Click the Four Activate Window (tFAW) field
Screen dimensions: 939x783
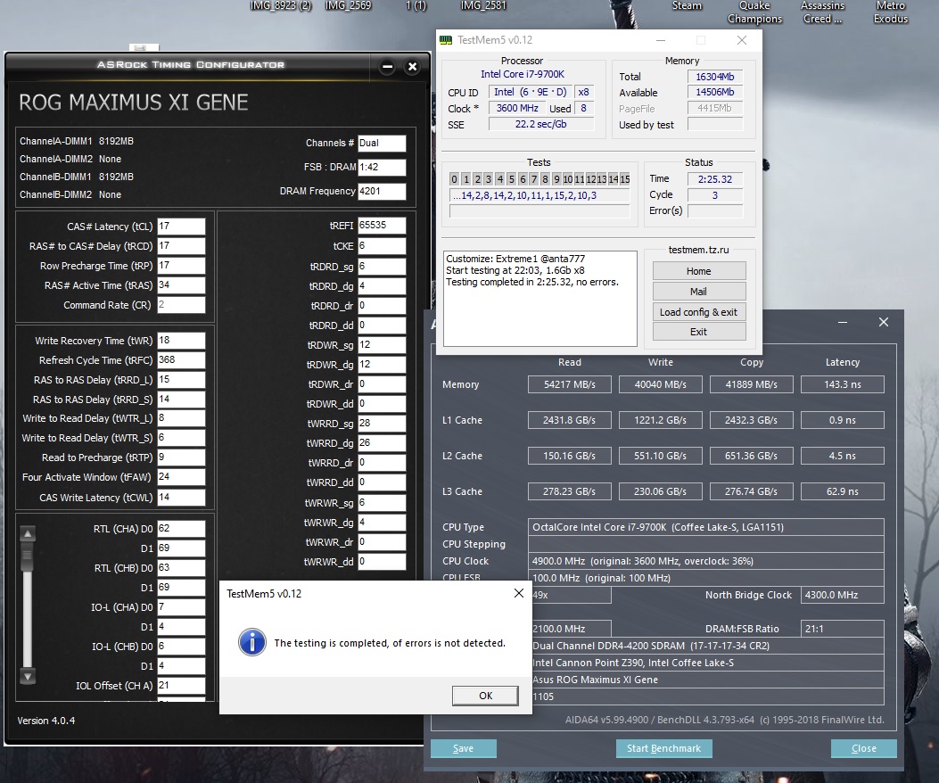(x=181, y=477)
